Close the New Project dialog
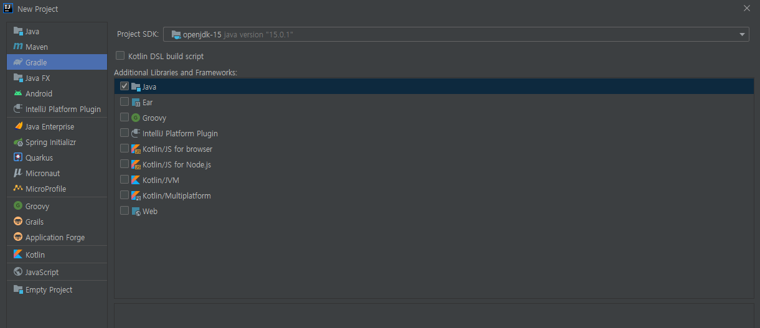The width and height of the screenshot is (760, 328). click(x=747, y=8)
